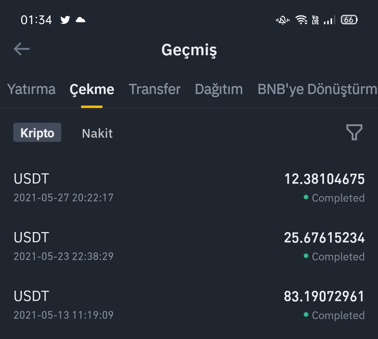The height and width of the screenshot is (339, 378).
Task: Tap the Twitter notification icon
Action: (65, 20)
